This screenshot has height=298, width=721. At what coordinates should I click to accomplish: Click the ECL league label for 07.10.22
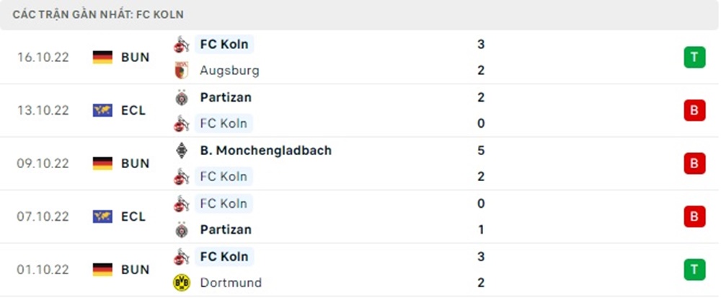[x=133, y=216]
